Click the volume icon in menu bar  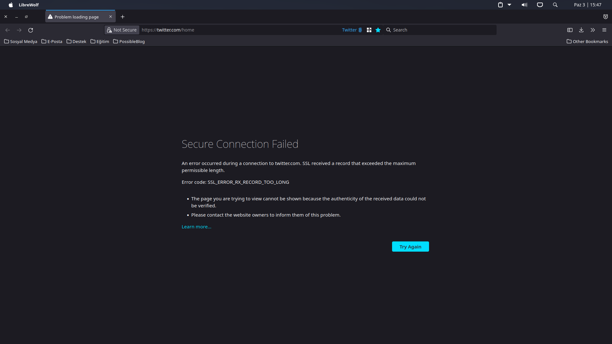coord(524,5)
